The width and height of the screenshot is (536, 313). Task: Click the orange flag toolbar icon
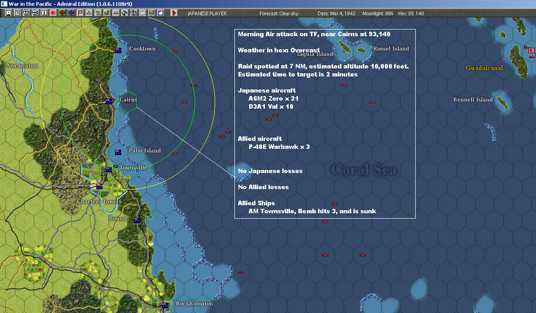pos(80,13)
